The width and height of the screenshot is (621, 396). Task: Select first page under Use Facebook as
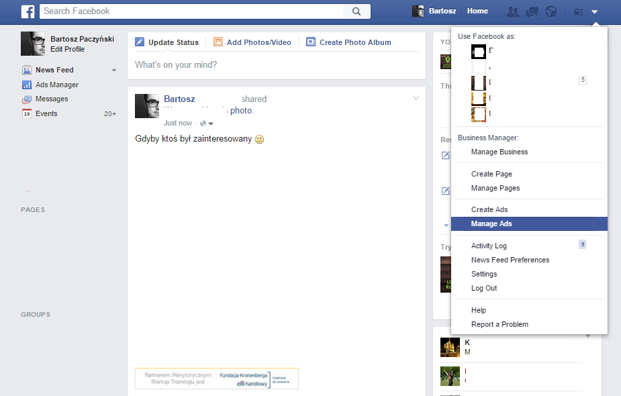(479, 52)
